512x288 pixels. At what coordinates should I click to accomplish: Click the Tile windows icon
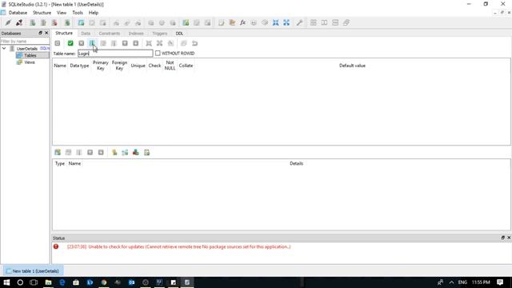click(x=313, y=22)
